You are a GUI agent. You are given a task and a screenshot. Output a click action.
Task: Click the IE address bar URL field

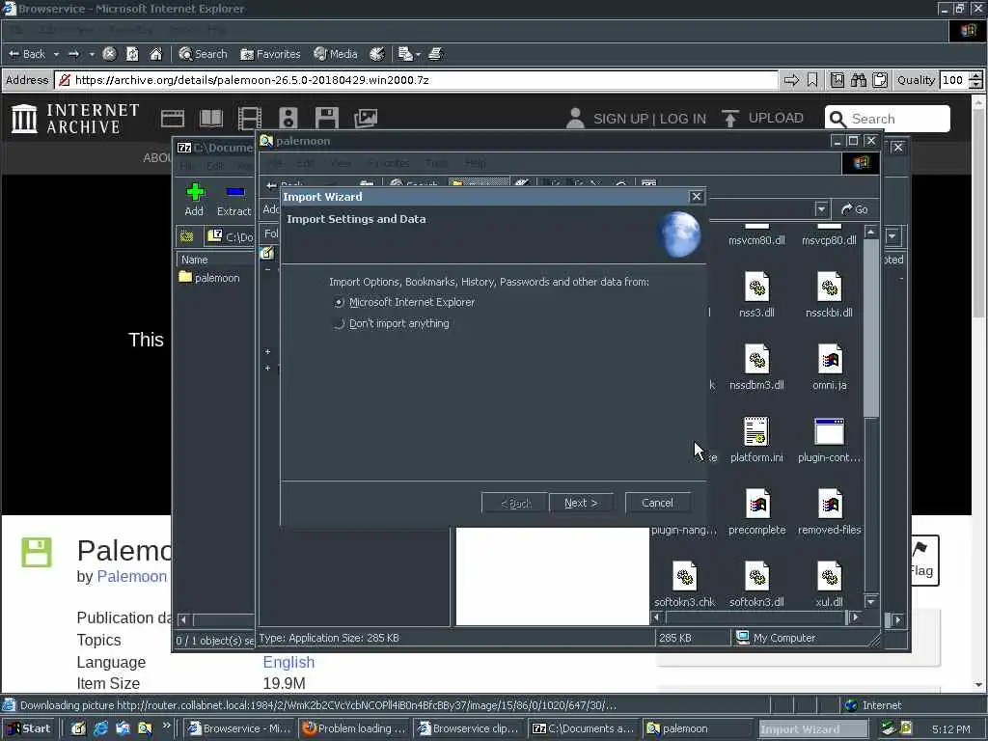coord(416,80)
